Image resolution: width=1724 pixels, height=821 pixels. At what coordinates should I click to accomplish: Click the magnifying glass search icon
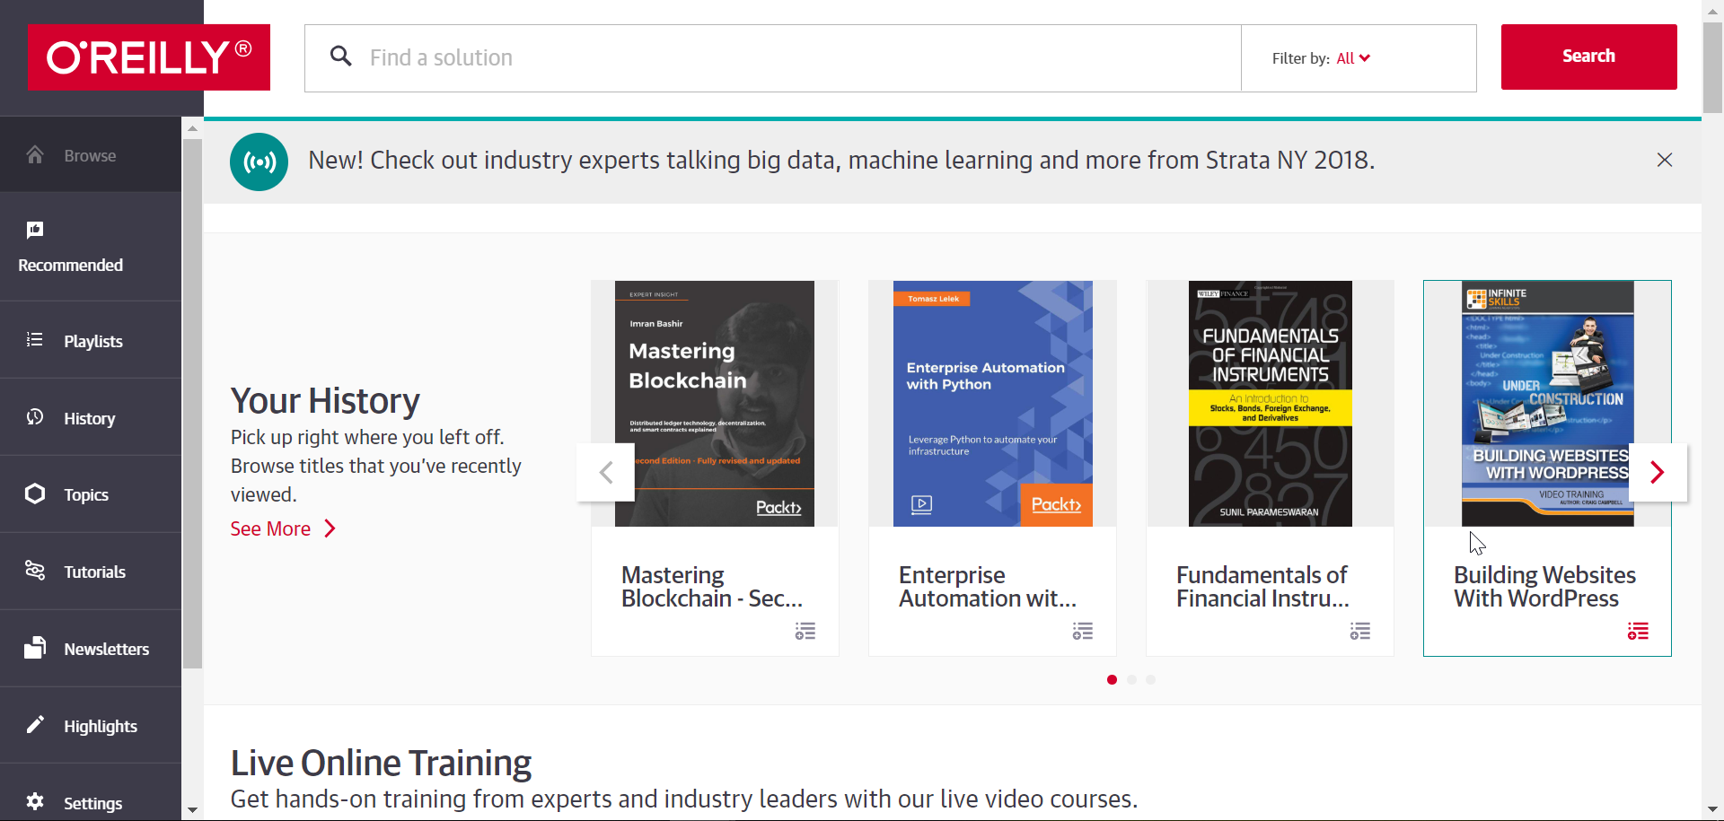point(341,57)
